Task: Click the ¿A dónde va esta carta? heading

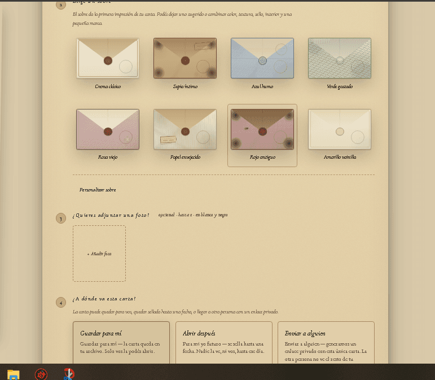Action: (x=104, y=299)
